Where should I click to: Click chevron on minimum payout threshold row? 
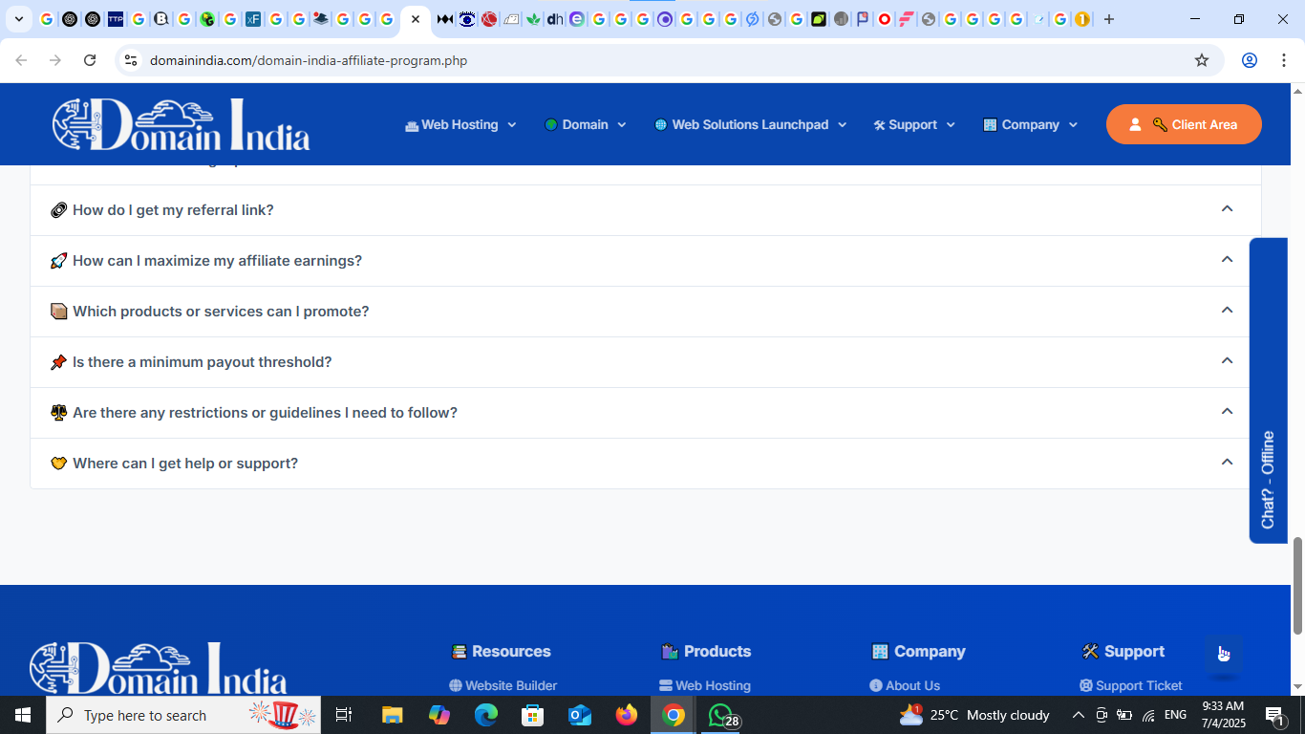click(1228, 360)
